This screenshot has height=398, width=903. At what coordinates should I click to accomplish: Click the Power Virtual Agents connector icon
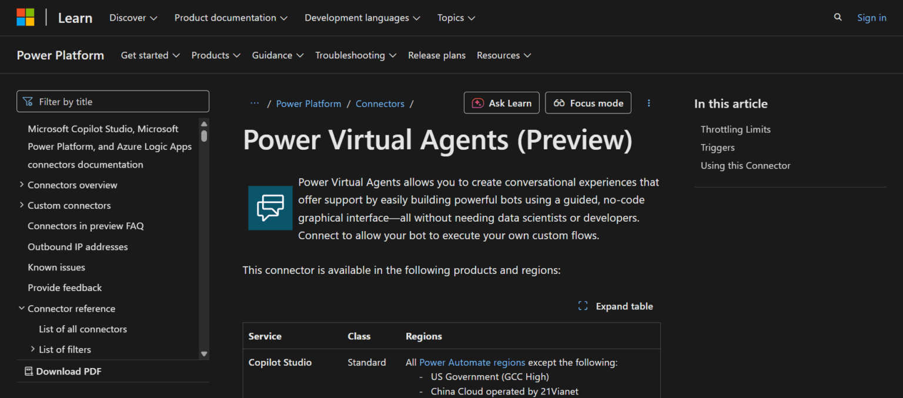tap(270, 208)
